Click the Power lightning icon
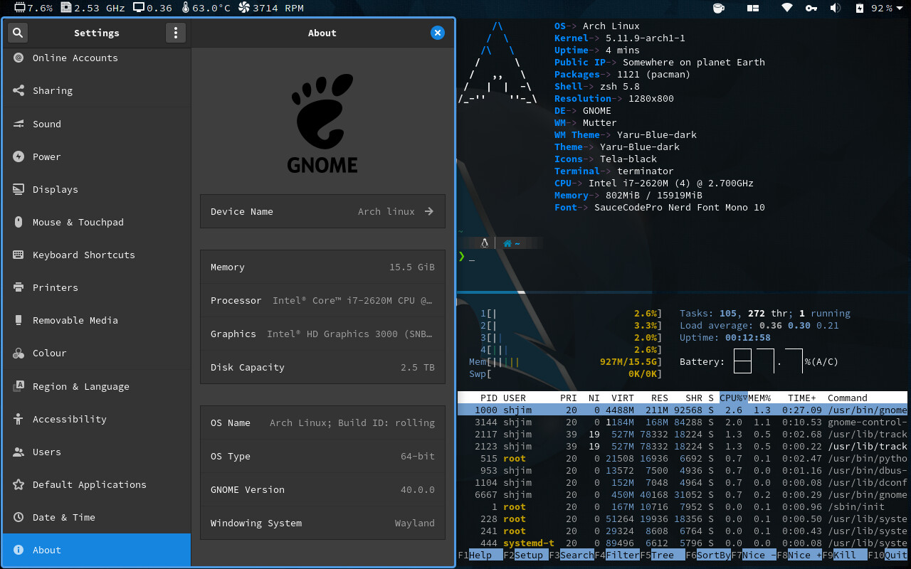The width and height of the screenshot is (911, 569). (19, 156)
